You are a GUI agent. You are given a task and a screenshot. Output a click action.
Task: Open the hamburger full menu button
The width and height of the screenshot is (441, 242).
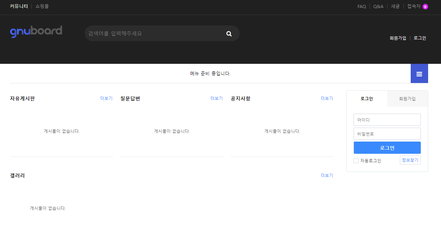(419, 74)
